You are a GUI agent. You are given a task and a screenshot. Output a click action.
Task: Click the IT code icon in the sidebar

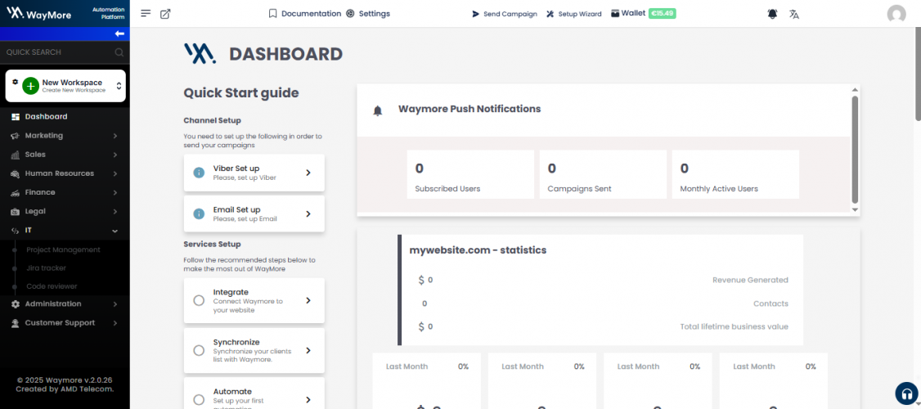click(x=16, y=231)
